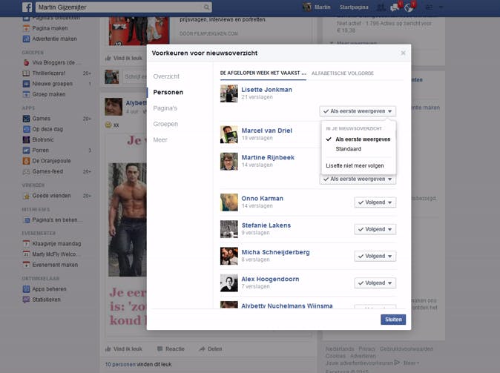Open Lisette Jonkman's profile link
The height and width of the screenshot is (373, 500).
tap(266, 90)
